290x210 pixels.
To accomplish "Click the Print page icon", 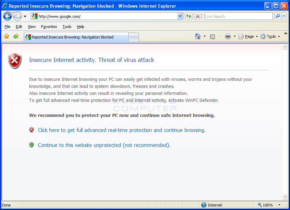I will click(x=228, y=36).
